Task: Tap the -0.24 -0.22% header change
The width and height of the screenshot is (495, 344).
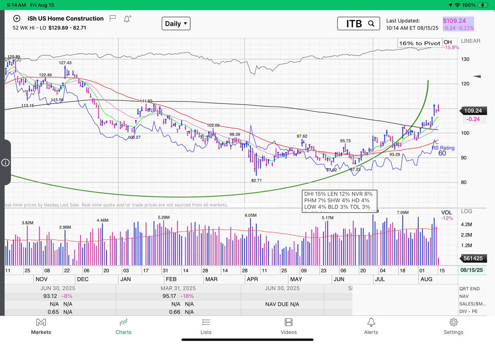Action: 458,28
